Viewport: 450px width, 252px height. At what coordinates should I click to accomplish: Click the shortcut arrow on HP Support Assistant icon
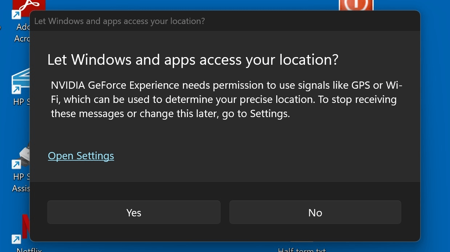coord(16,164)
